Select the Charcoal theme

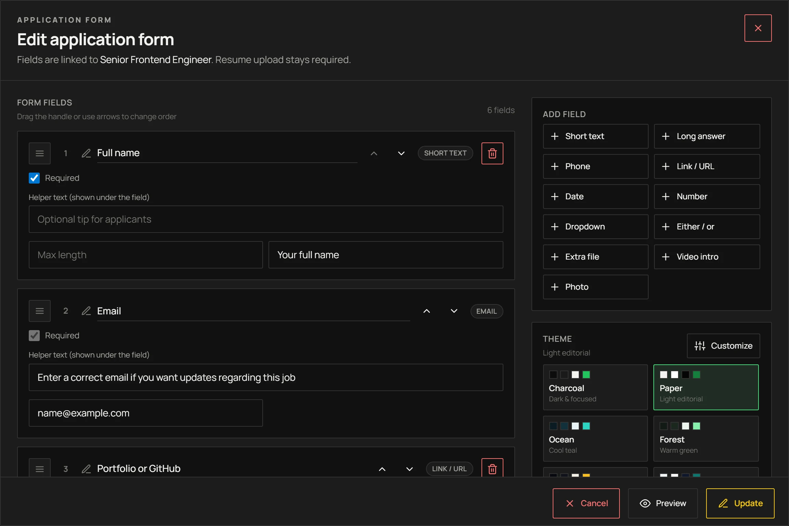[595, 387]
